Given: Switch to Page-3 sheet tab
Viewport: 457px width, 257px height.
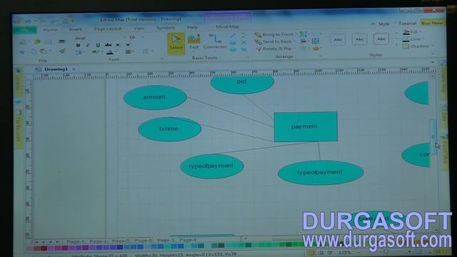Looking at the screenshot, I should pyautogui.click(x=166, y=240).
